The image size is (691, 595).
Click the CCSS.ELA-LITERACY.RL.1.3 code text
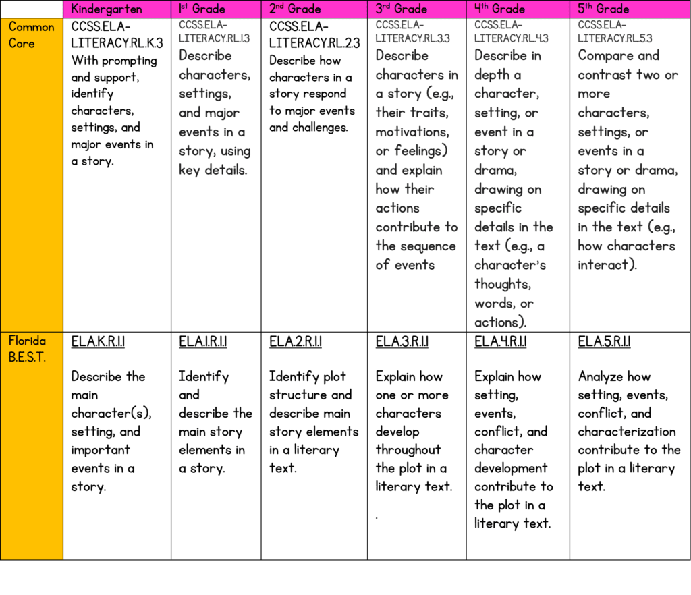(214, 32)
